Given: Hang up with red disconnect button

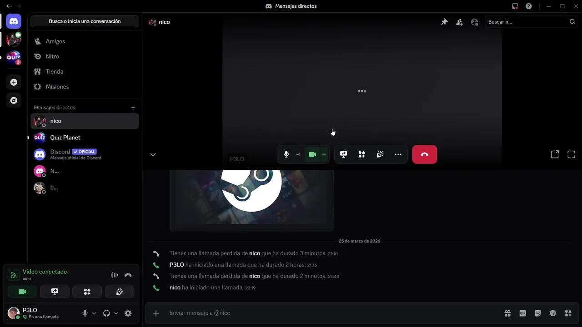Looking at the screenshot, I should (425, 154).
